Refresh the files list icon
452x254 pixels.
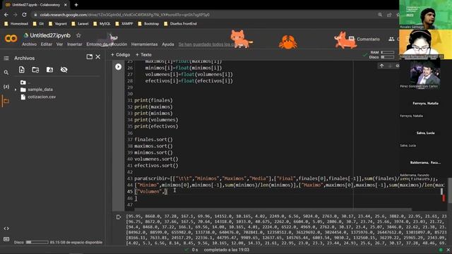[35, 70]
